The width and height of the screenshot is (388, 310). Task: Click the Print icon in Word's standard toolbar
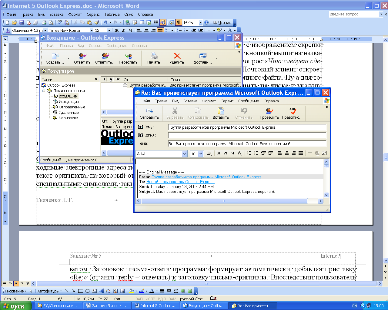44,22
